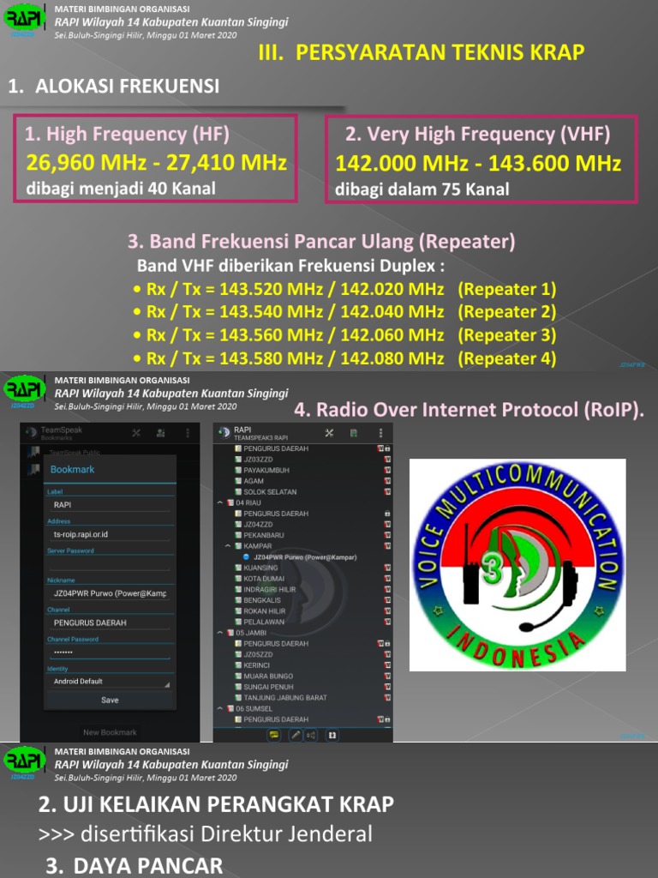Click the text "2. UJI KELAIKAN PERANGKAT KRAP"
Viewport: 658px width, 878px height.
coord(216,804)
